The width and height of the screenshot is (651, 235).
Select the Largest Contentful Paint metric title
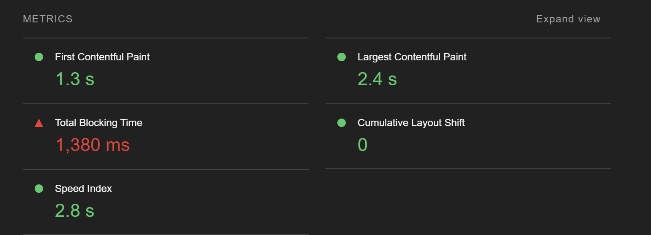(412, 57)
